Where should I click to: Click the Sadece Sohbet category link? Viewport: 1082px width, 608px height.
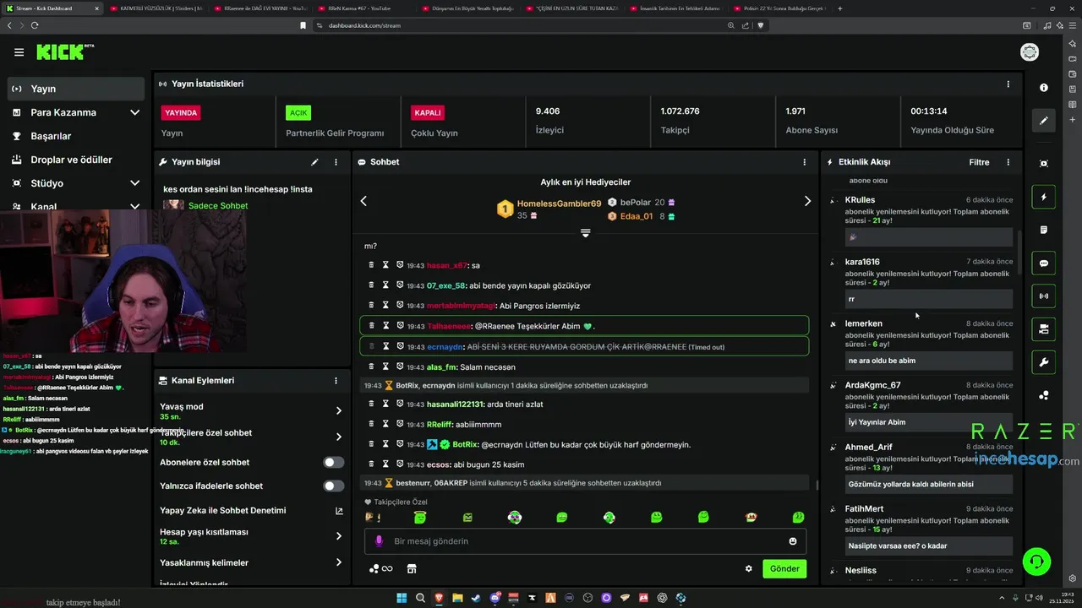(218, 206)
